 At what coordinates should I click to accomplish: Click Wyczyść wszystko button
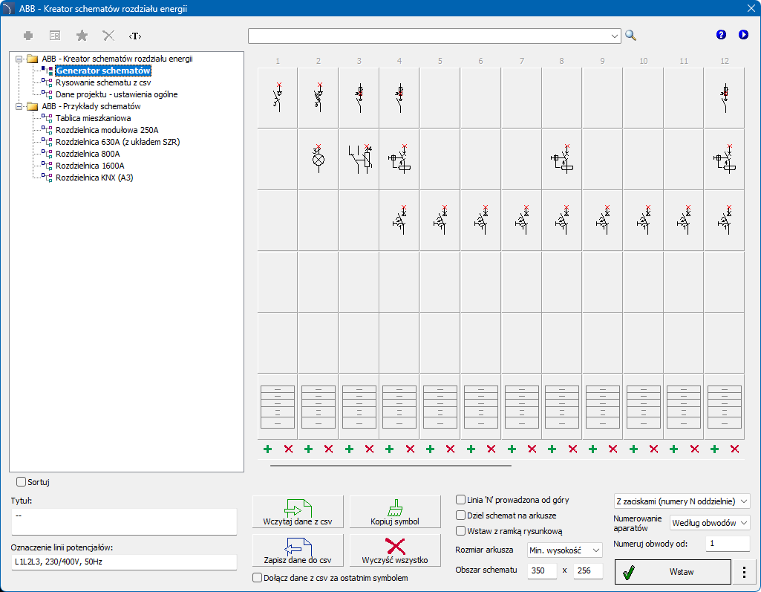(395, 550)
